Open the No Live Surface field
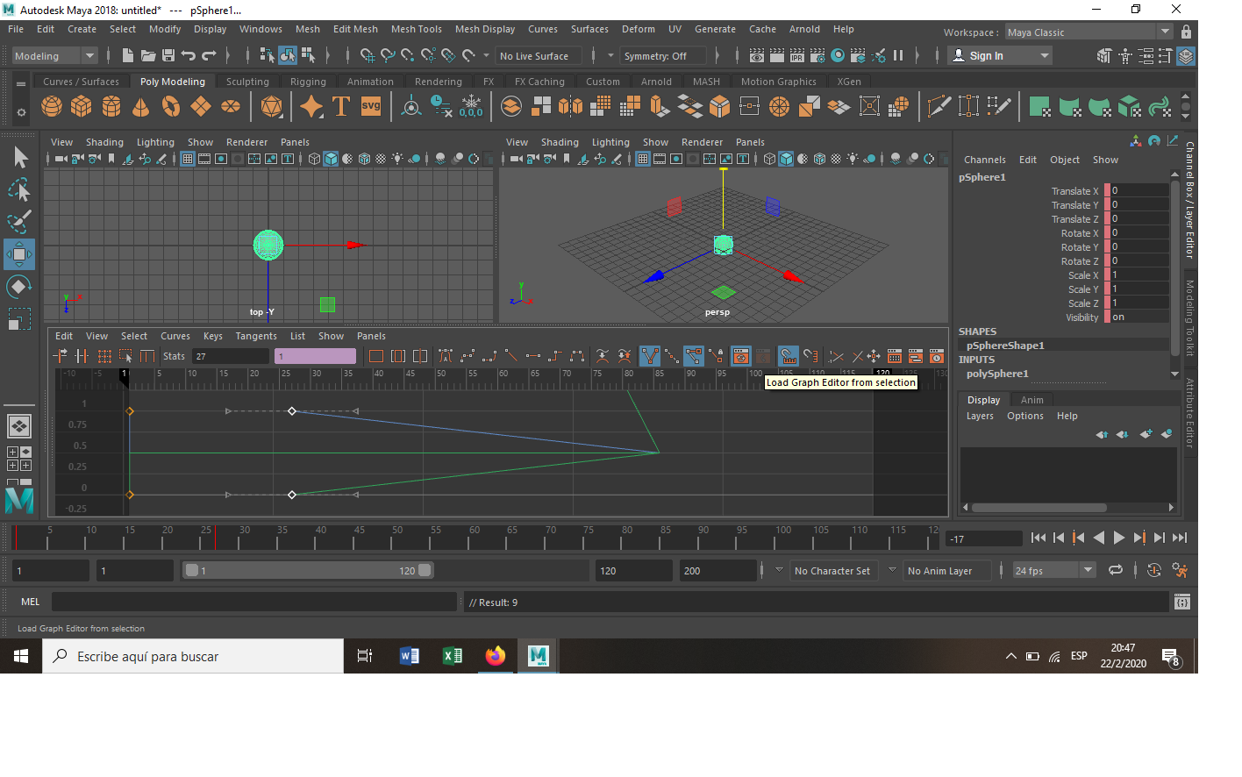Viewport: 1242px width, 777px height. pos(539,56)
